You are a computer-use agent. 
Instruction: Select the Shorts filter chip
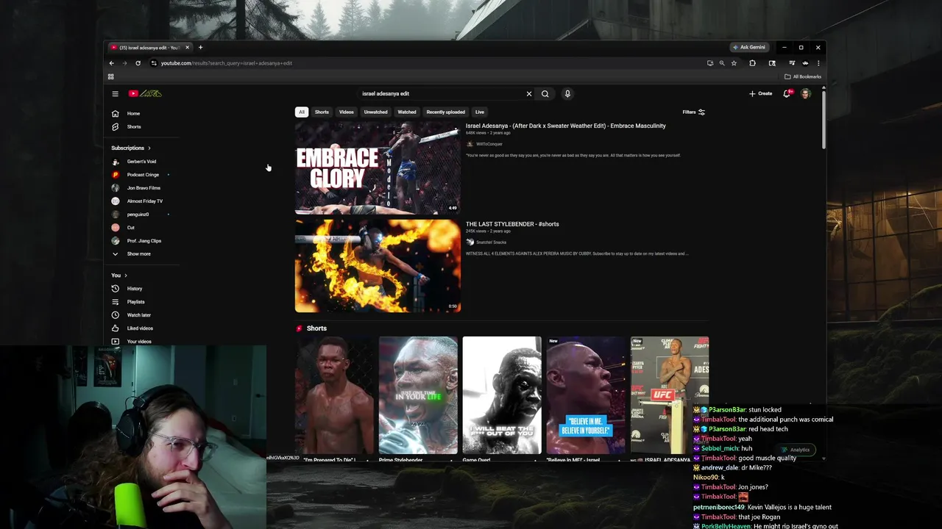pos(322,112)
